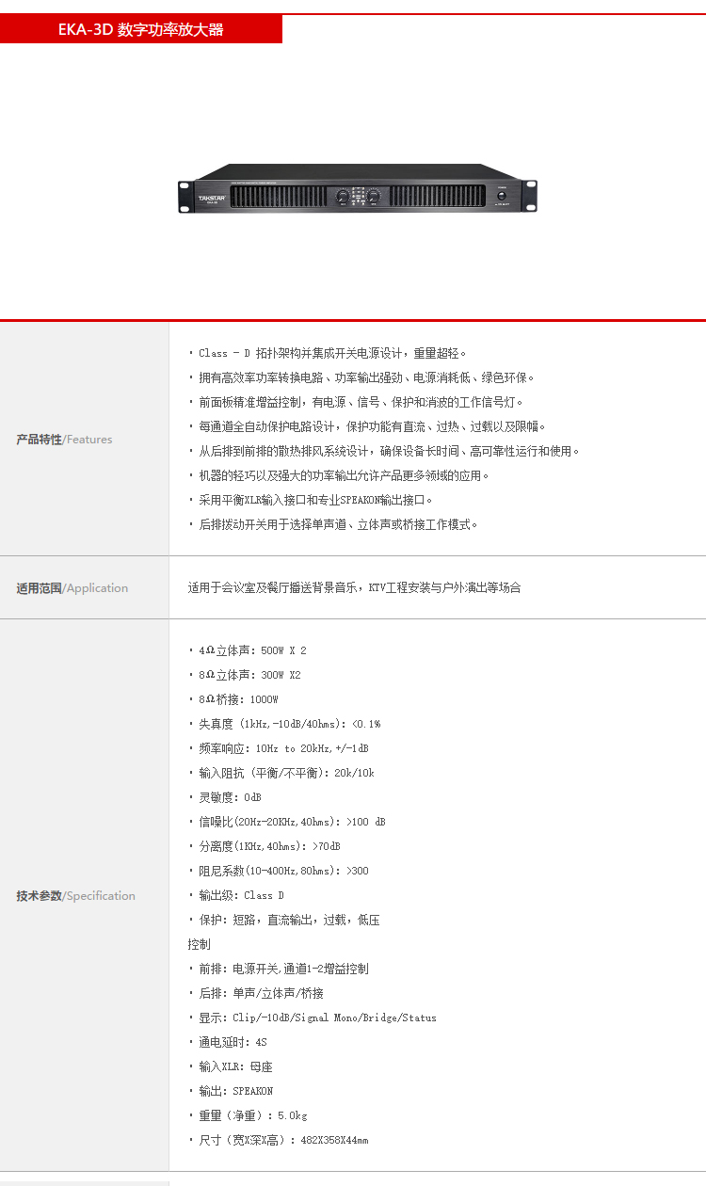The image size is (706, 1186).
Task: Select the 适用范围/Application section label
Action: click(x=72, y=588)
